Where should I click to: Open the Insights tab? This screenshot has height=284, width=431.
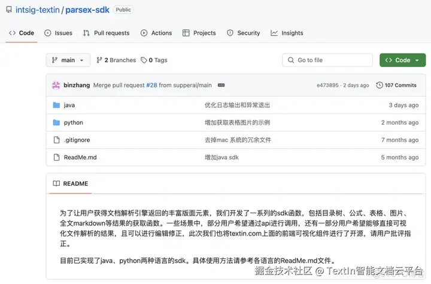click(287, 33)
